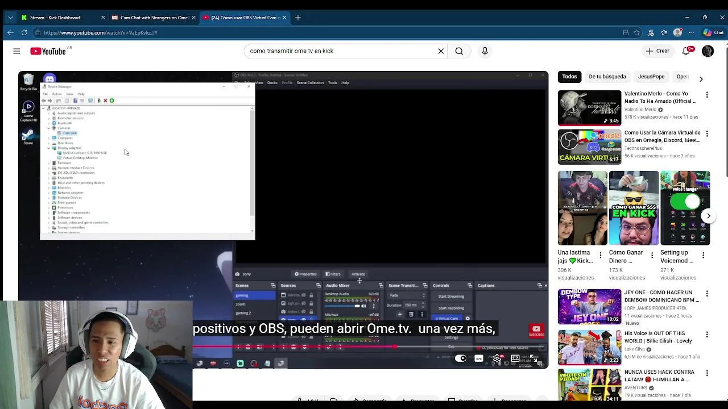Screen dimensions: 728x409
Task: Start voice search with microphone icon
Action: coord(485,51)
